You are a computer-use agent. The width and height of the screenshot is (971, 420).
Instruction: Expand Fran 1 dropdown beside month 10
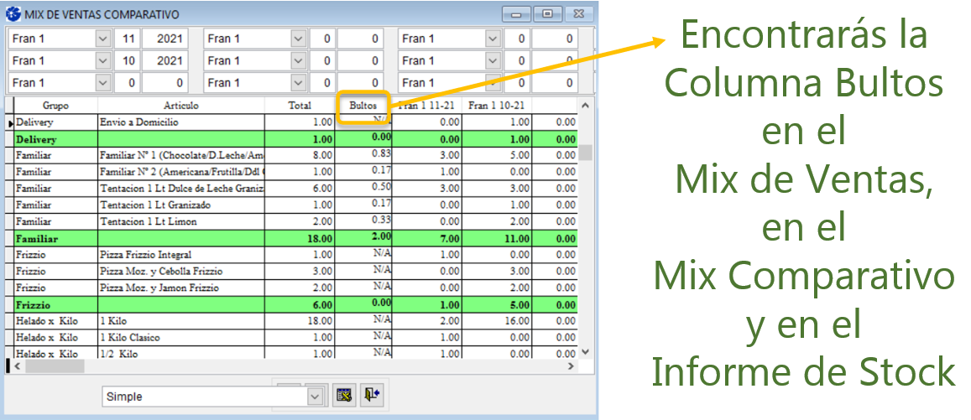click(102, 60)
